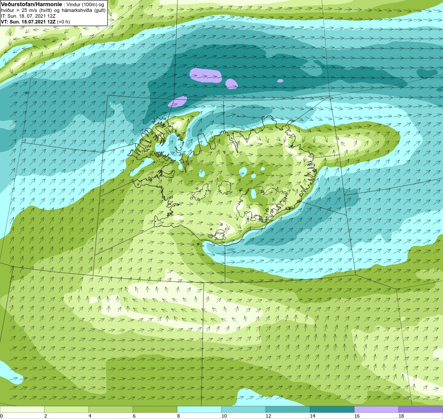443x419 pixels.
Task: Click the 14–16 m/s dark teal swatch
Action: click(332, 409)
